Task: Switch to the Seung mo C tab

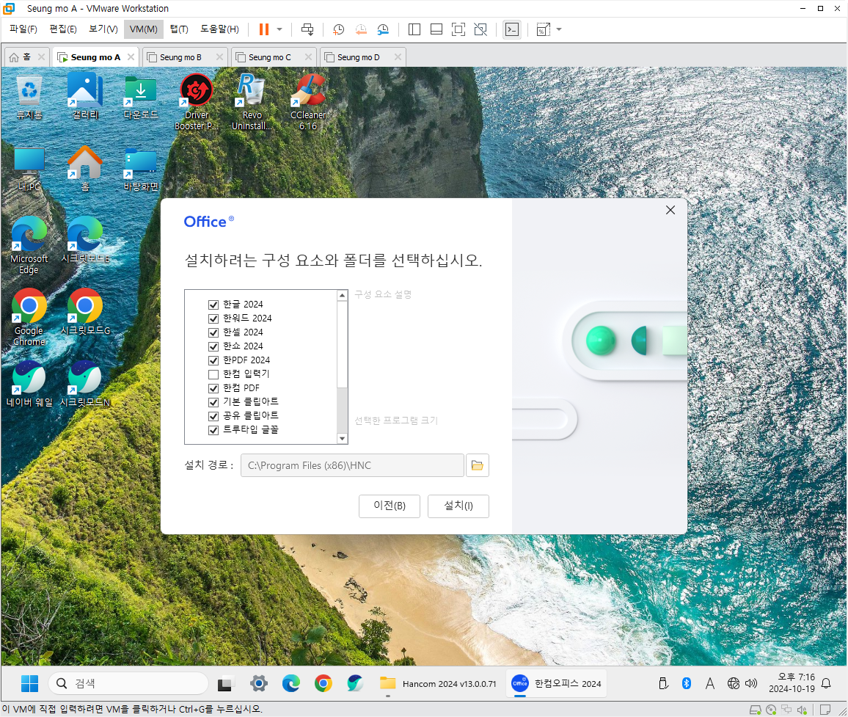Action: coord(269,57)
